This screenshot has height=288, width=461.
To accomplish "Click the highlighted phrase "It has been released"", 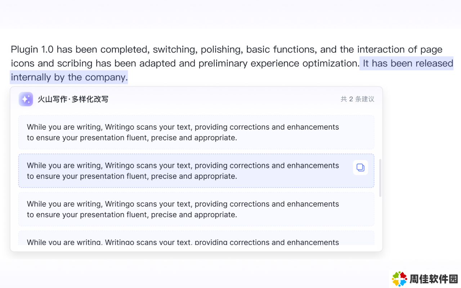I will pyautogui.click(x=408, y=63).
